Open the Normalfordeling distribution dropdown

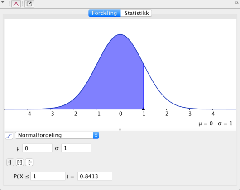click(x=57, y=135)
